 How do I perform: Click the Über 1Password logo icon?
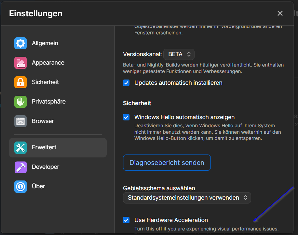[x=20, y=187]
